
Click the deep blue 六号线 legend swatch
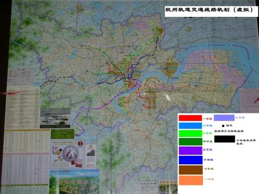190,160
